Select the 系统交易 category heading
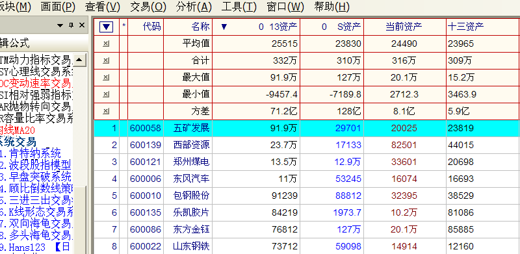520x254 pixels. tap(18, 142)
